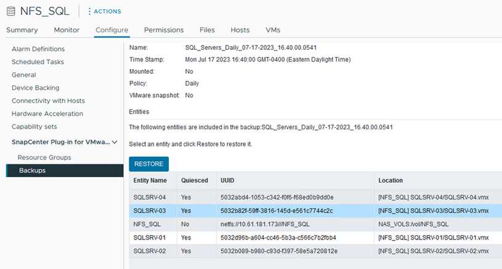The image size is (502, 269).
Task: Collapse the SnapCenter Plug-in for VMware section
Action: (x=114, y=142)
